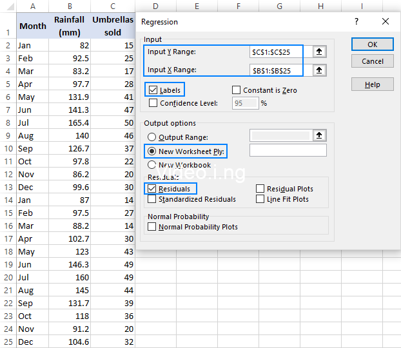Viewport: 401px width, 348px height.
Task: Click the rainfall cell 83.2
Action: (70, 71)
